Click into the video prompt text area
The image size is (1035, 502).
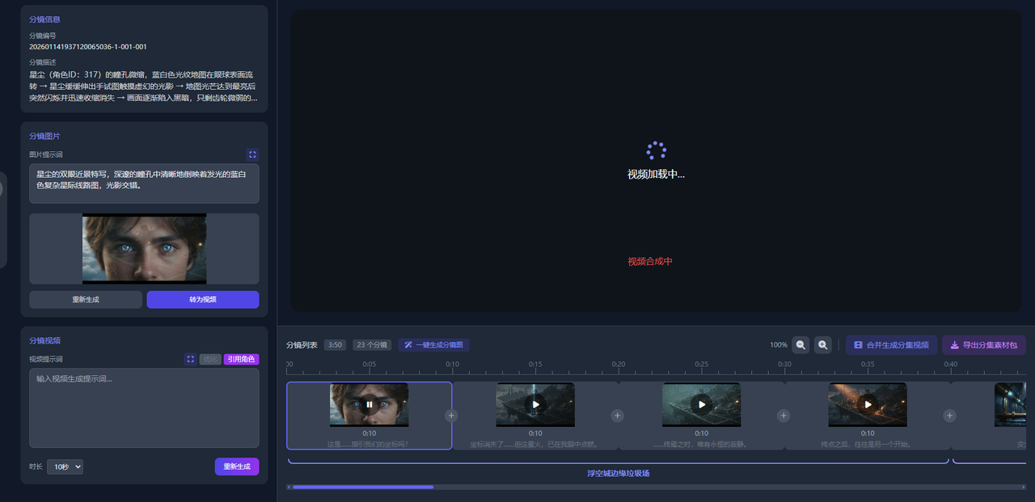tap(144, 408)
